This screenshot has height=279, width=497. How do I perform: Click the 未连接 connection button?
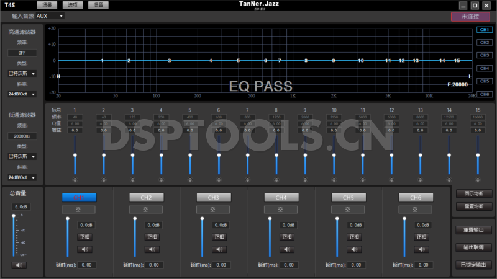pyautogui.click(x=470, y=16)
